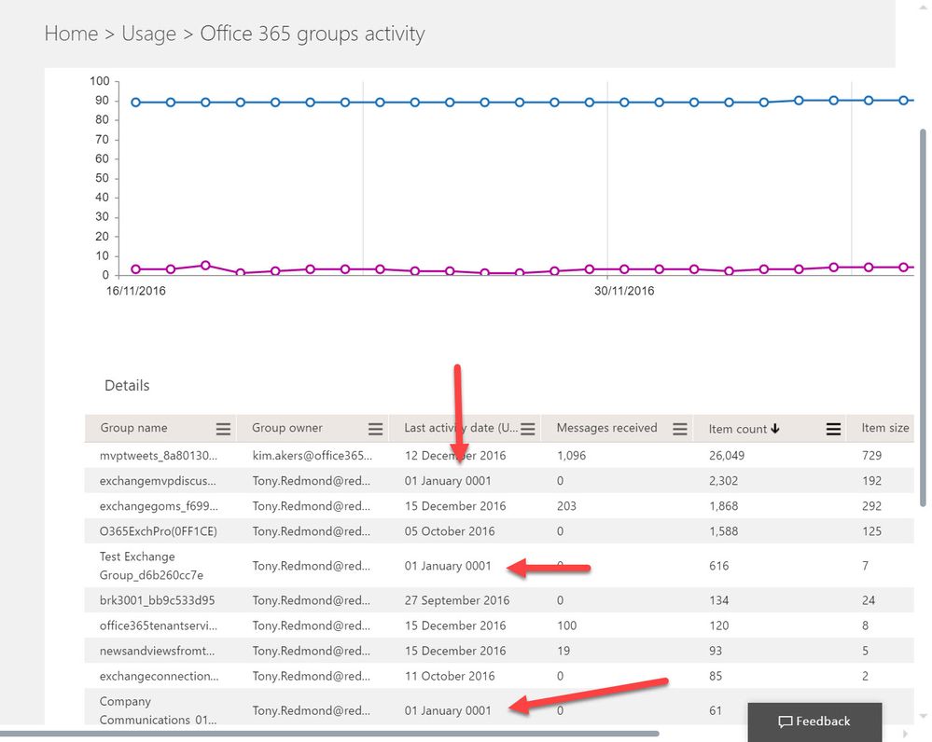Open the Item count hamburger menu

pos(831,428)
